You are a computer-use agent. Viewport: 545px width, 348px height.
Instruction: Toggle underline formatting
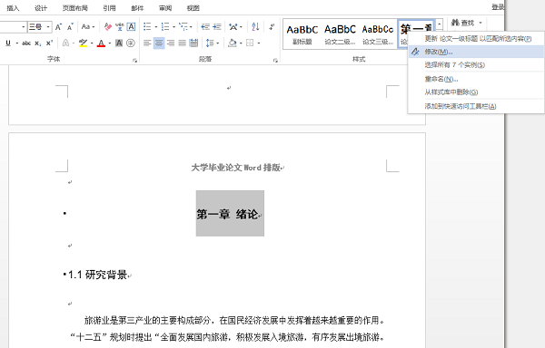point(8,43)
